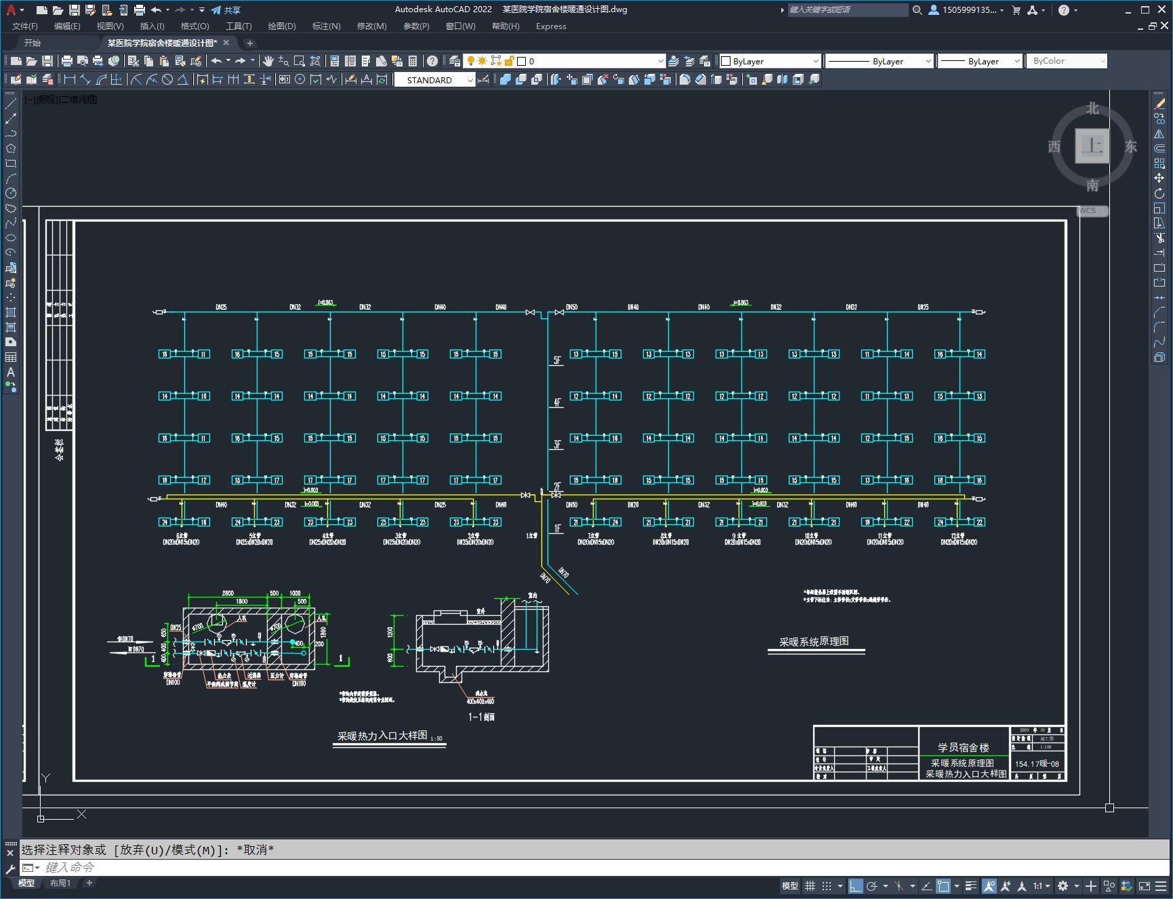Select the Rotate tool in modify toolbar
The image size is (1173, 899).
[x=1159, y=193]
